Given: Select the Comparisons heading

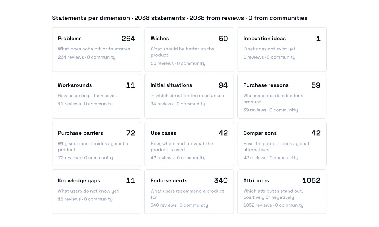Looking at the screenshot, I should tap(260, 133).
